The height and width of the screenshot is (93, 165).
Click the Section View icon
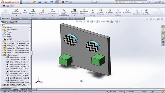click(88, 22)
